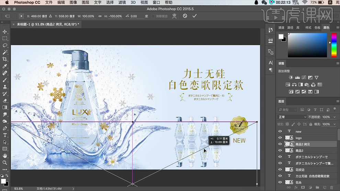
Task: Select the Eraser tool
Action: 4,101
